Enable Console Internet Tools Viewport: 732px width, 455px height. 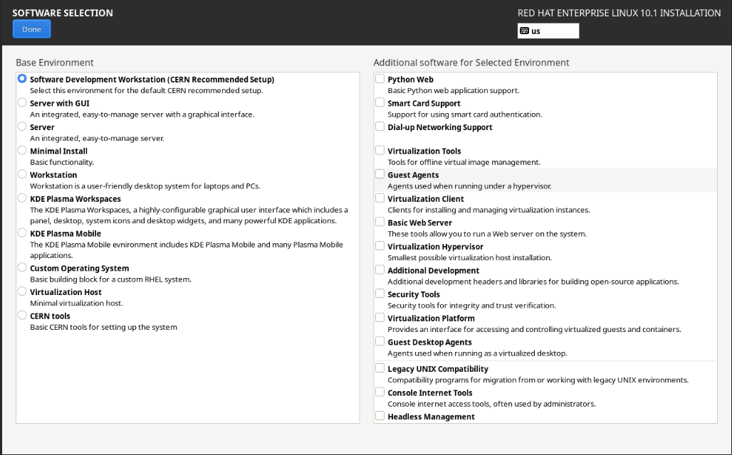coord(380,392)
